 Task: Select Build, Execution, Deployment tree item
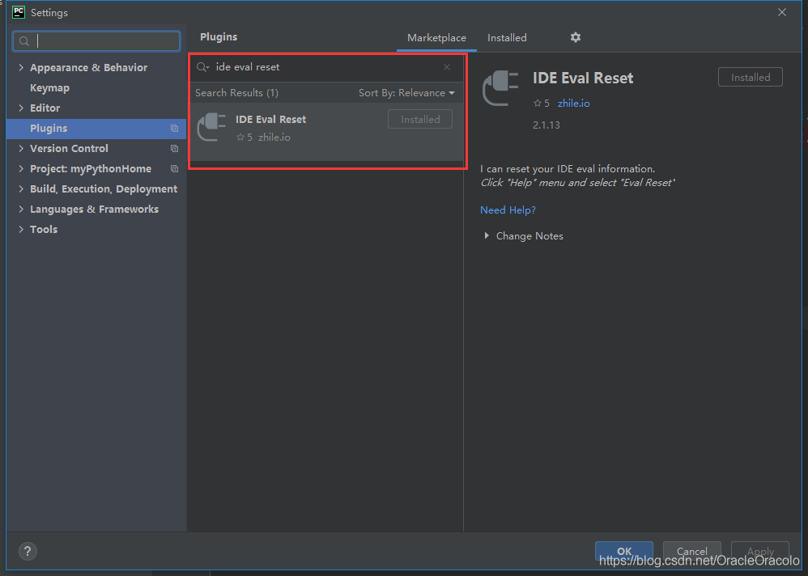(x=104, y=189)
